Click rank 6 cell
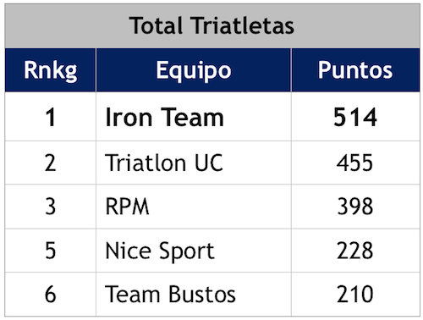The height and width of the screenshot is (320, 423). pyautogui.click(x=50, y=295)
